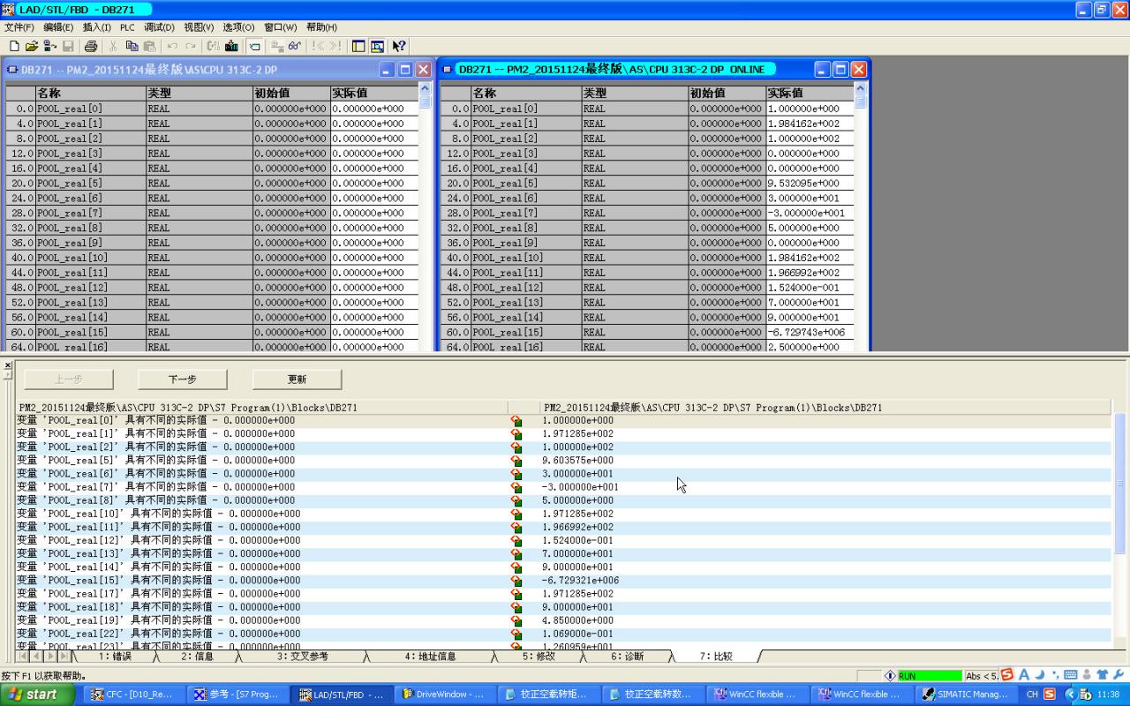The image size is (1130, 706).
Task: Click the Open folder toolbar icon
Action: (x=32, y=46)
